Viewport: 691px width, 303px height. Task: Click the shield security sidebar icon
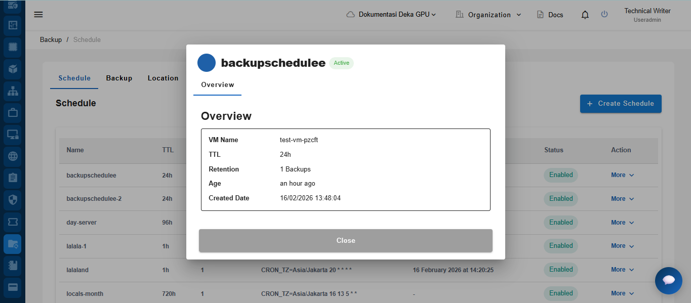click(x=13, y=199)
